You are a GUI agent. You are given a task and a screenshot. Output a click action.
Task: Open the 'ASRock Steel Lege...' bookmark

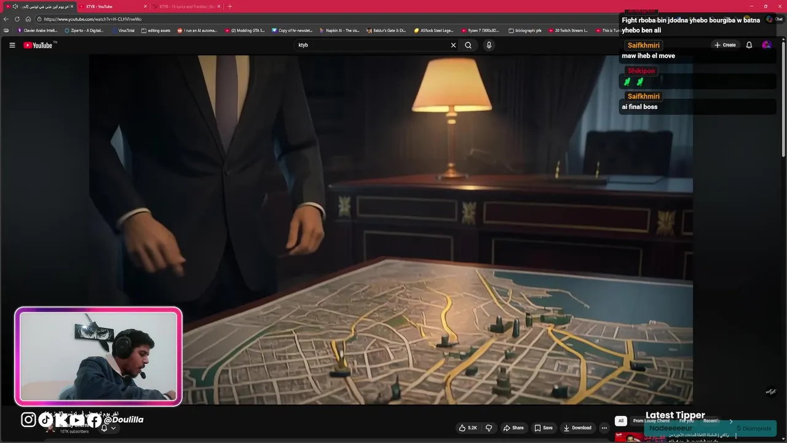pyautogui.click(x=434, y=30)
